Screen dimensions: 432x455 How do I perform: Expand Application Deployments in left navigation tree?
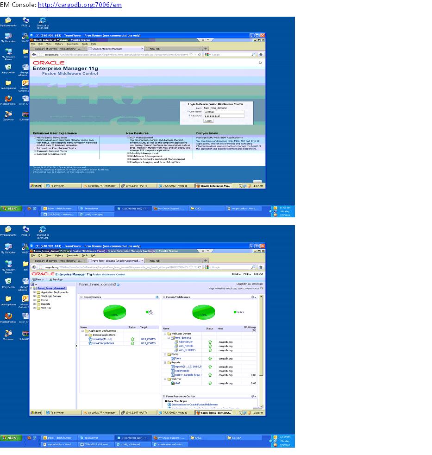tap(35, 292)
